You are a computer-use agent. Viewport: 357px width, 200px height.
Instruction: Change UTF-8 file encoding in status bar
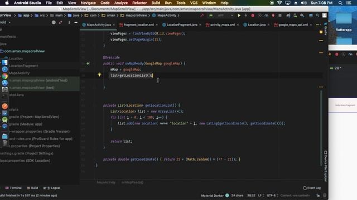click(272, 195)
